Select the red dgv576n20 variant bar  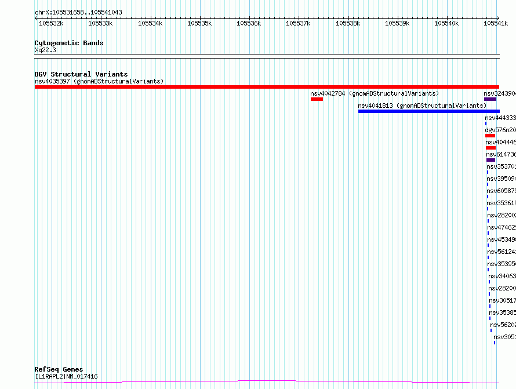(x=490, y=136)
